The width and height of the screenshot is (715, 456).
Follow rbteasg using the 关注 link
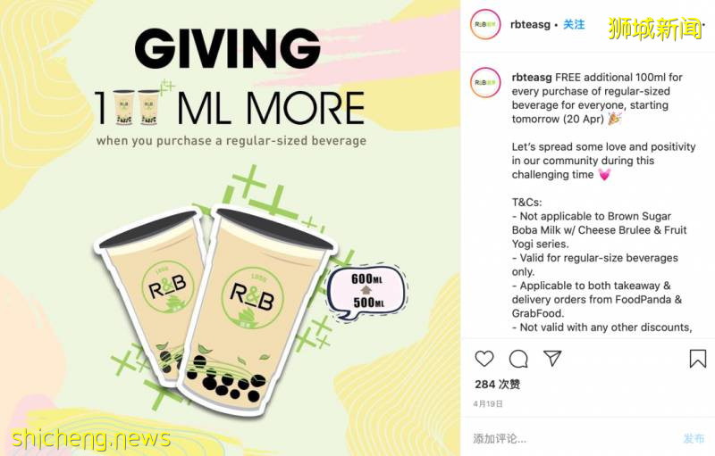click(x=574, y=25)
